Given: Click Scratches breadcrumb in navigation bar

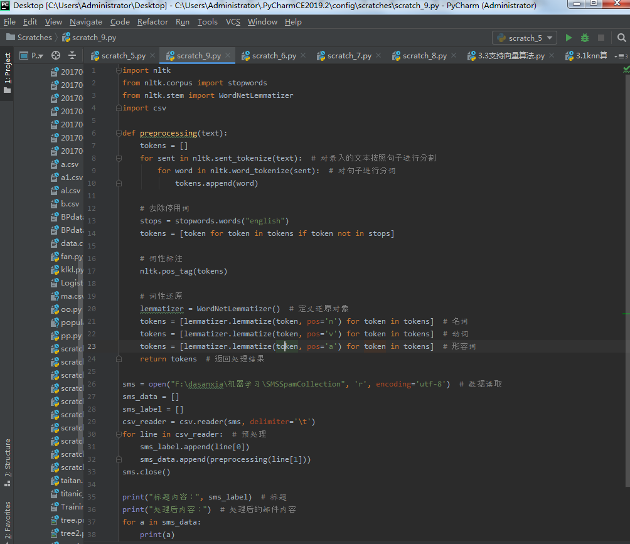Looking at the screenshot, I should click(x=29, y=38).
